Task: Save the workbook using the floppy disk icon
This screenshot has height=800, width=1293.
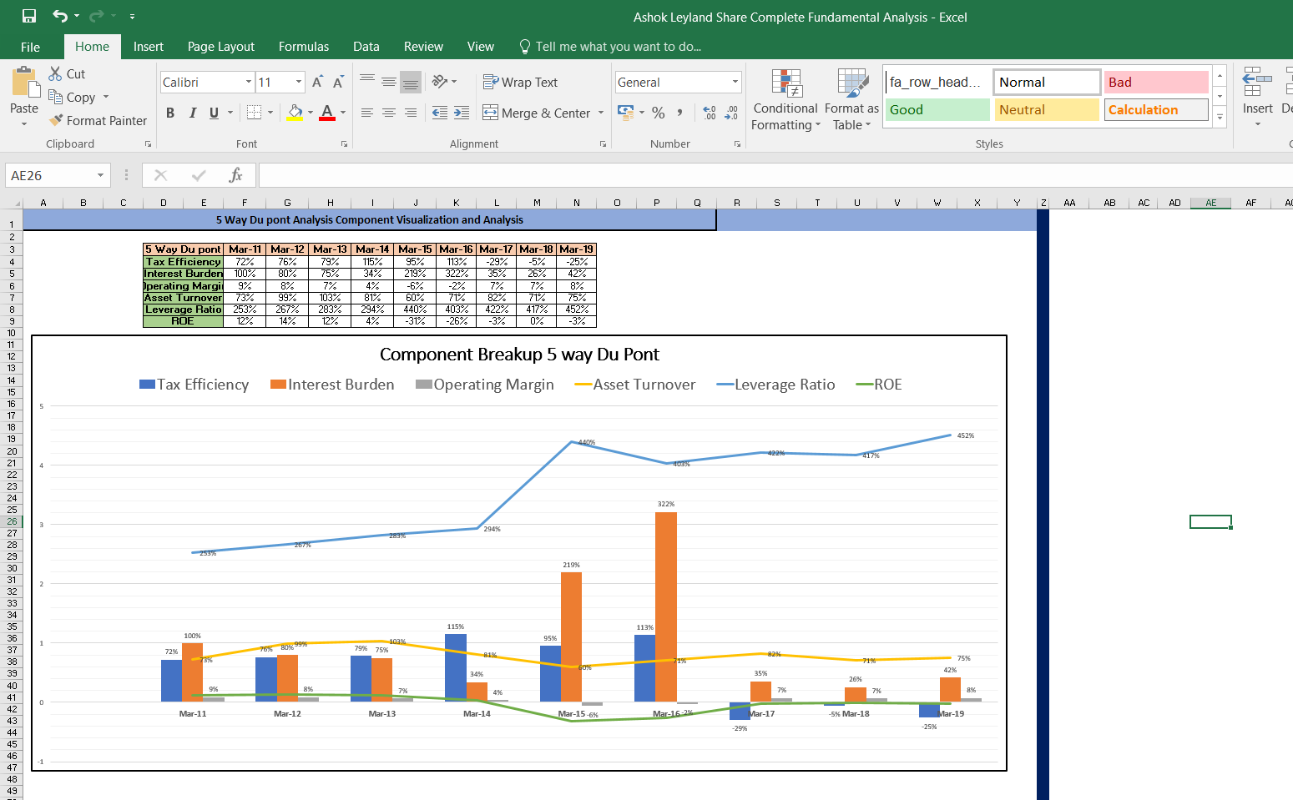Action: (29, 16)
